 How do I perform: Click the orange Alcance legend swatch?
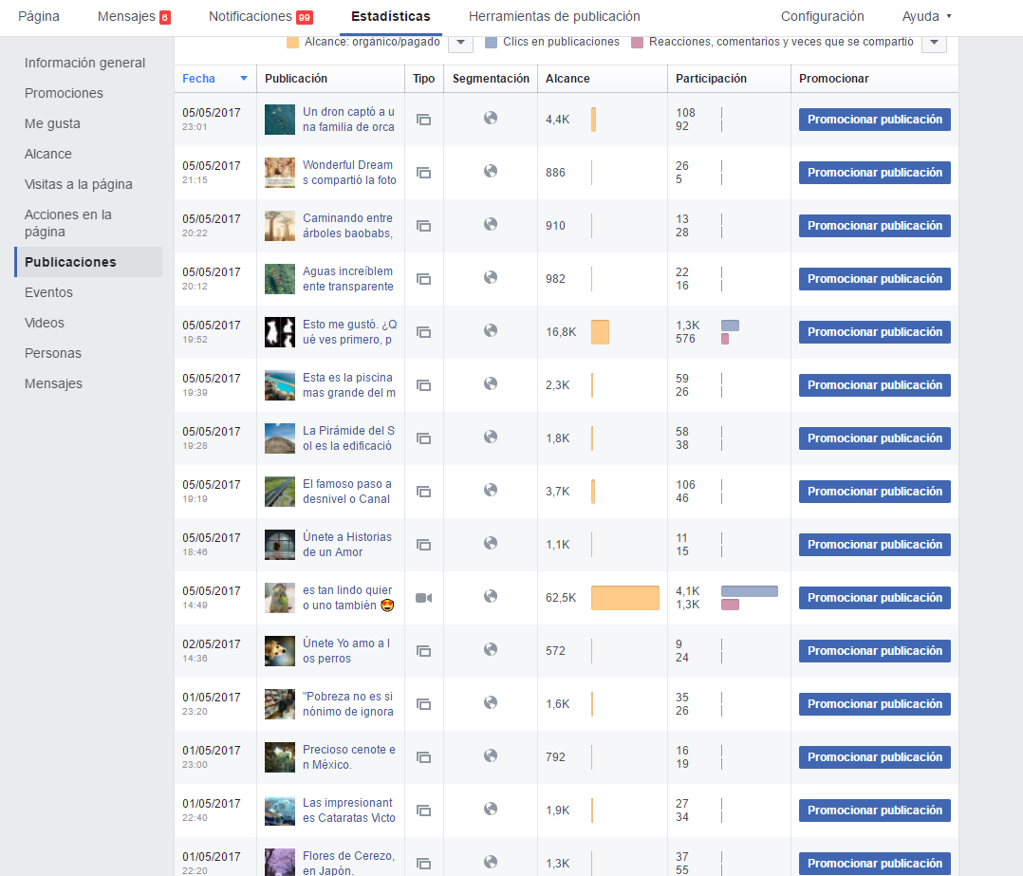(293, 43)
